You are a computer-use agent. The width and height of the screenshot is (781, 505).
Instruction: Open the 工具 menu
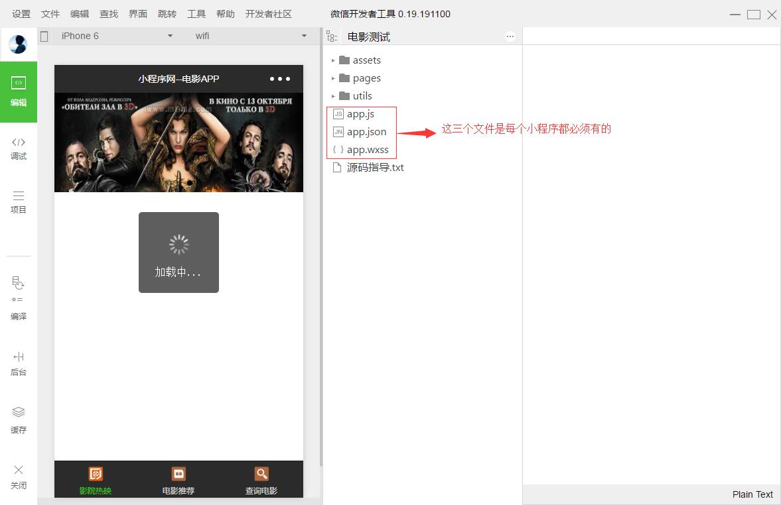(196, 14)
